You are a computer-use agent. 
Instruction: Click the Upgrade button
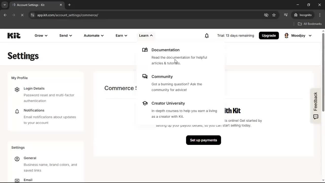point(269,35)
